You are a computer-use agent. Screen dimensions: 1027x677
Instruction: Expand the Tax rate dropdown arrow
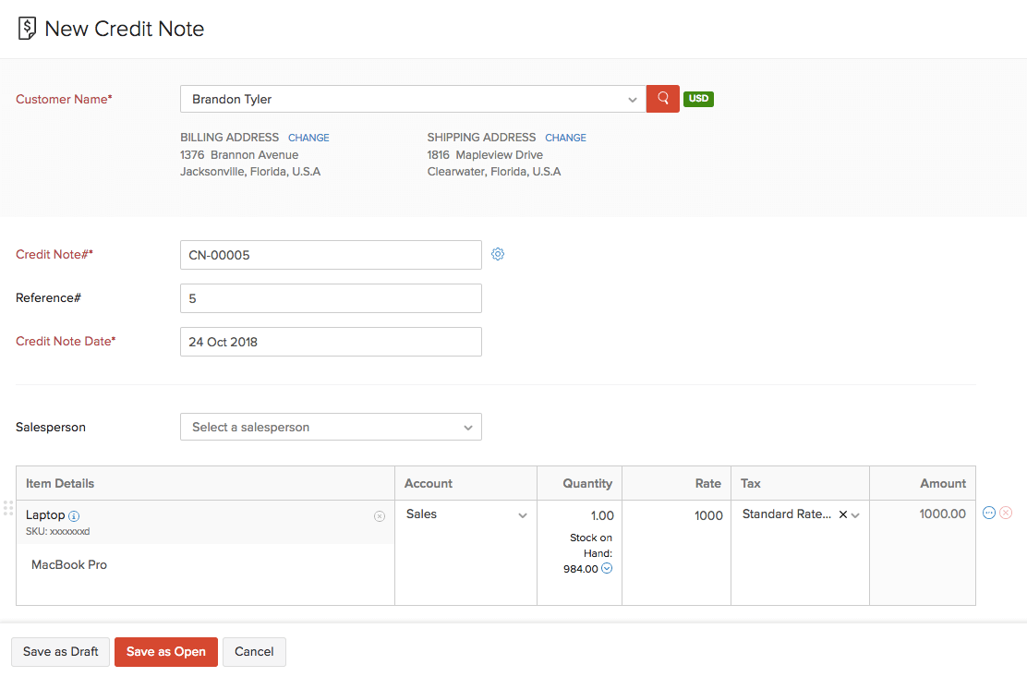coord(856,515)
